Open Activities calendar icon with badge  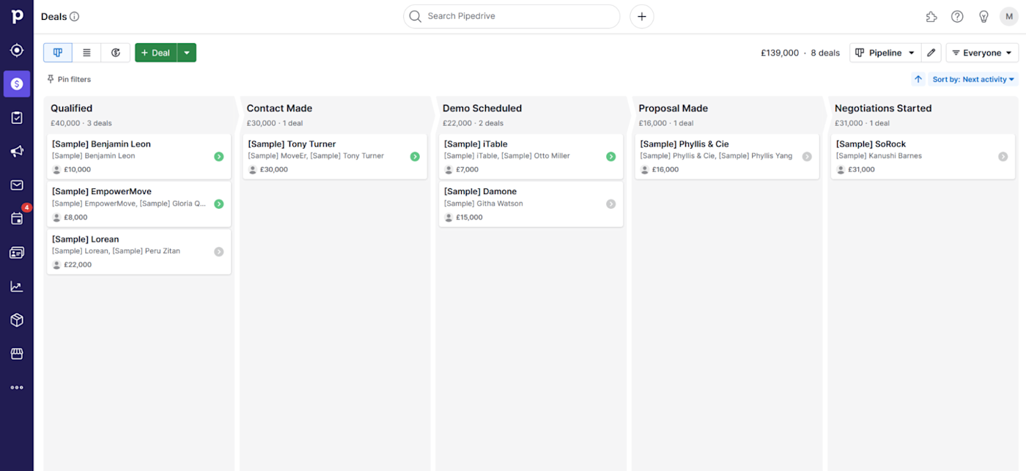[x=17, y=218]
